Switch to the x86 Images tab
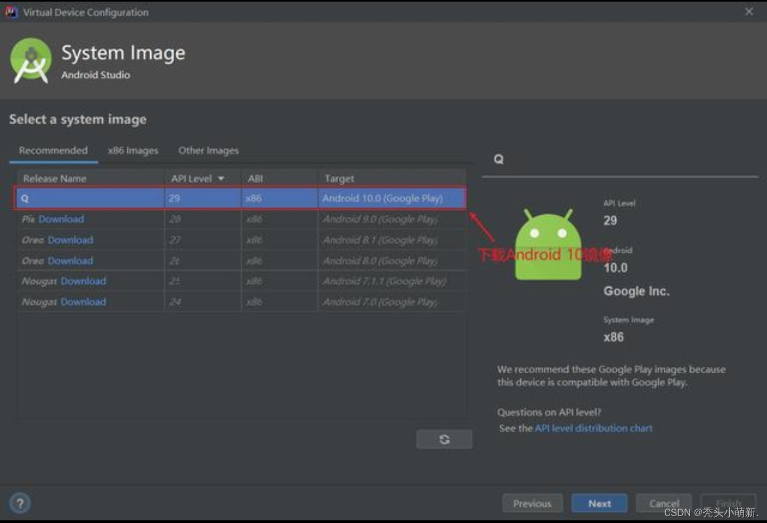 click(x=133, y=151)
